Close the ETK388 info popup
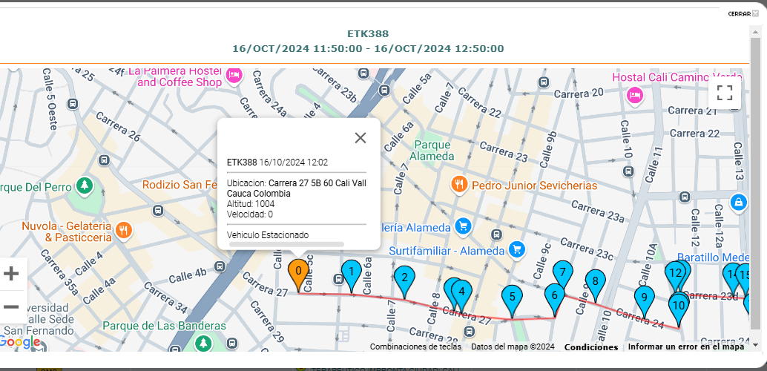Screen dimensions: 767x371 [x=361, y=138]
